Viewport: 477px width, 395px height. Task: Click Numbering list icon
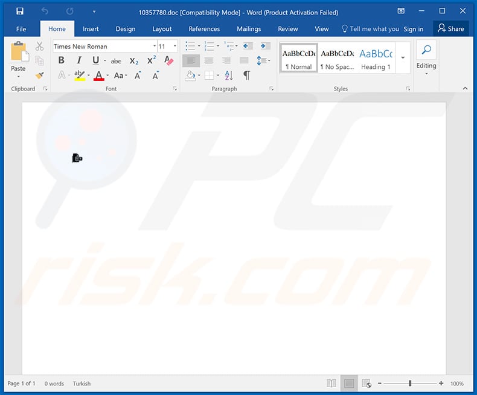click(x=210, y=46)
